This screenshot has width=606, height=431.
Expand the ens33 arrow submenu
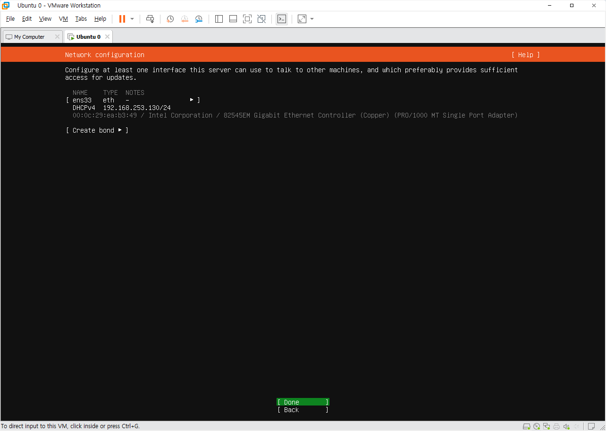pyautogui.click(x=192, y=100)
